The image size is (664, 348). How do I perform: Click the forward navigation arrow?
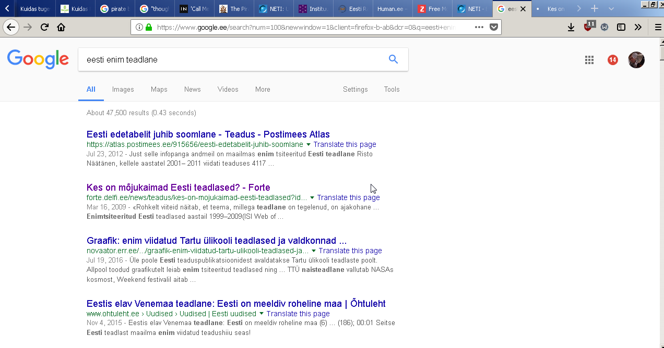pyautogui.click(x=28, y=27)
